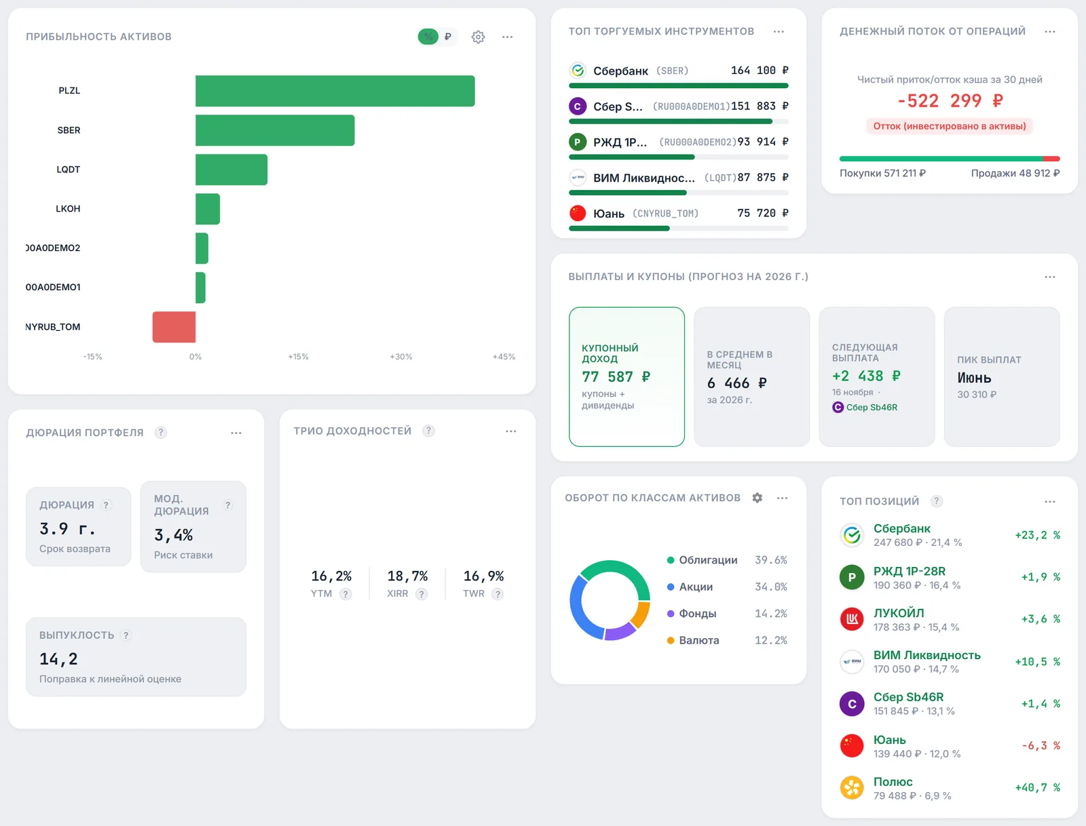Click Сбербанк logo in Топ торгуемых инструментов

point(578,71)
